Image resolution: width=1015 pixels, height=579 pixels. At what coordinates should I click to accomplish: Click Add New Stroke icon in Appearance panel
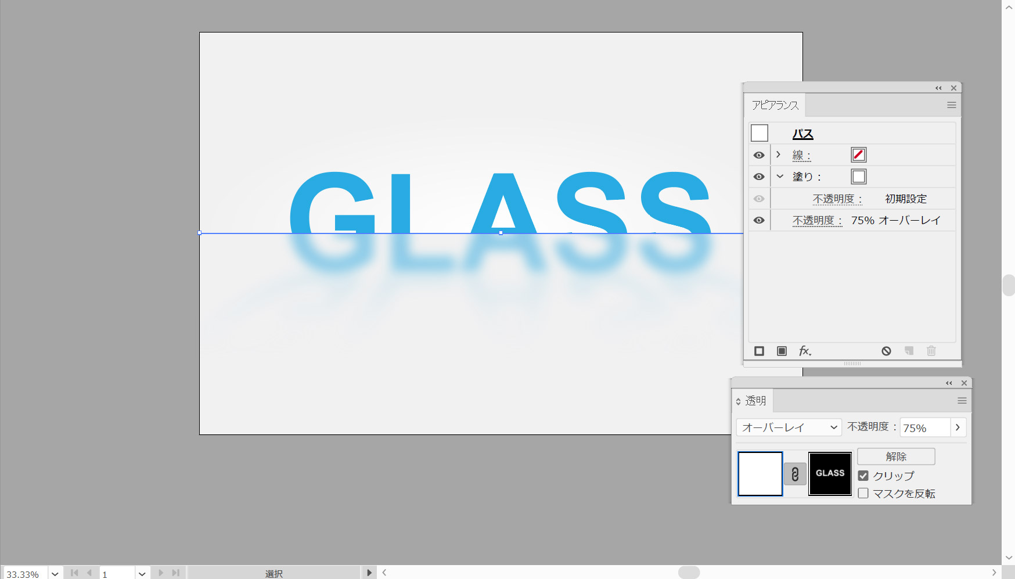(759, 351)
